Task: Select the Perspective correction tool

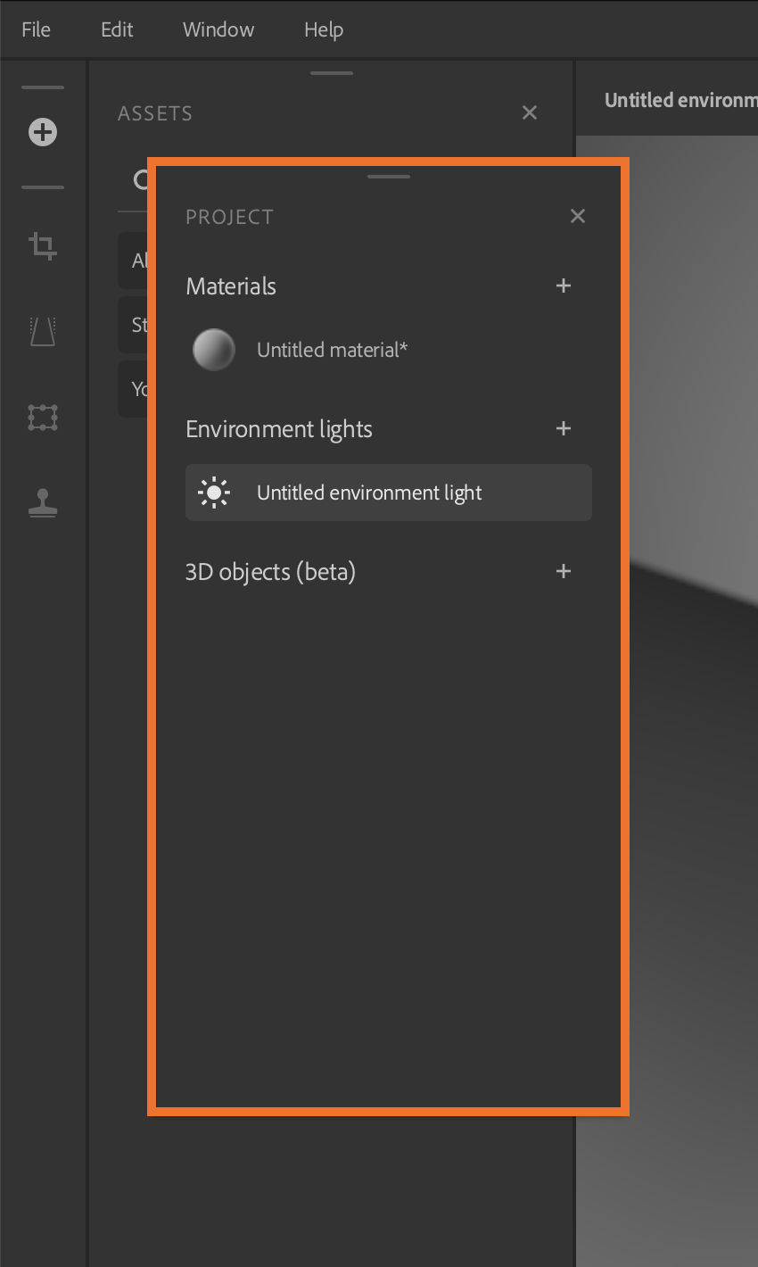Action: click(x=43, y=331)
